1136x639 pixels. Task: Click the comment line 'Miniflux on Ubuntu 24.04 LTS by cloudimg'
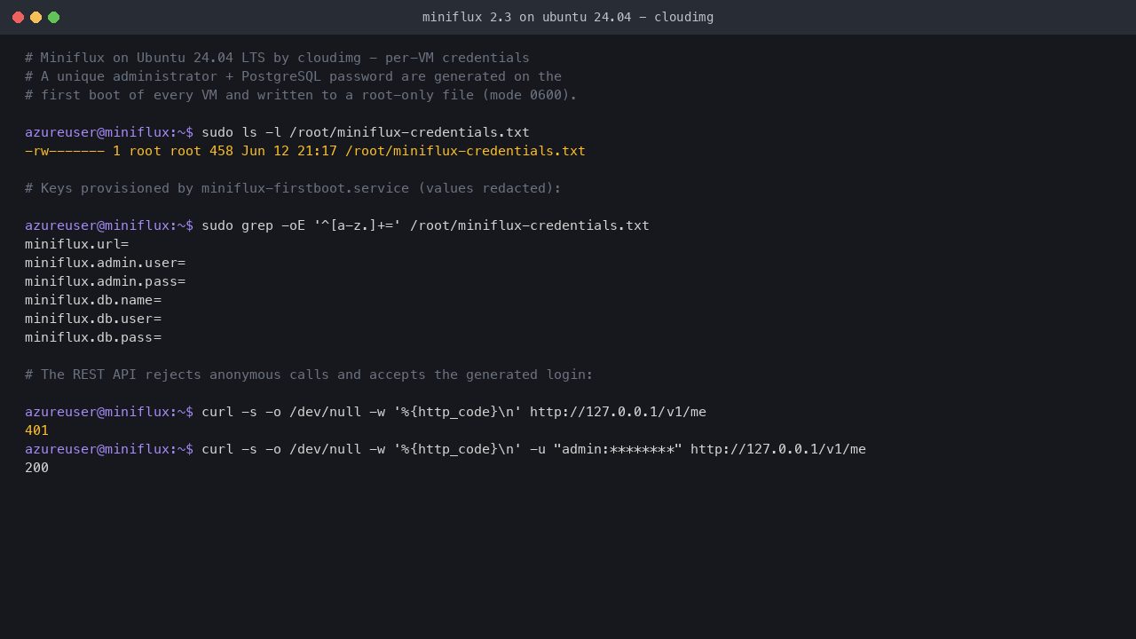[277, 58]
